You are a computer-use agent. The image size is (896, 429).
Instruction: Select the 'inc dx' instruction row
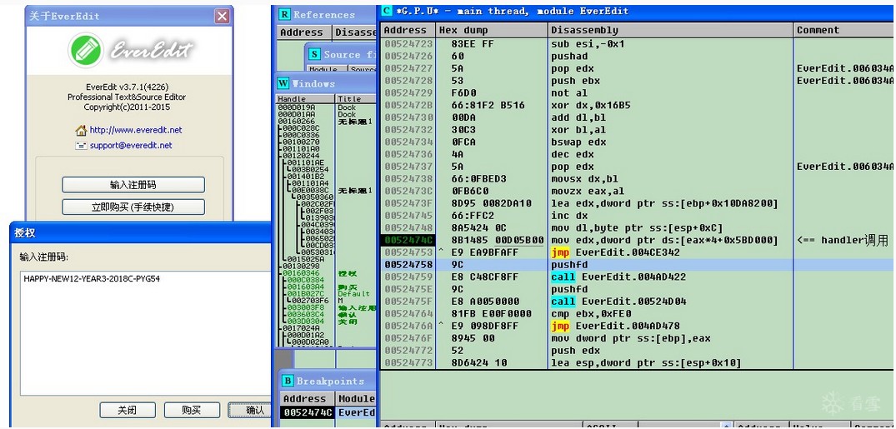pos(637,216)
